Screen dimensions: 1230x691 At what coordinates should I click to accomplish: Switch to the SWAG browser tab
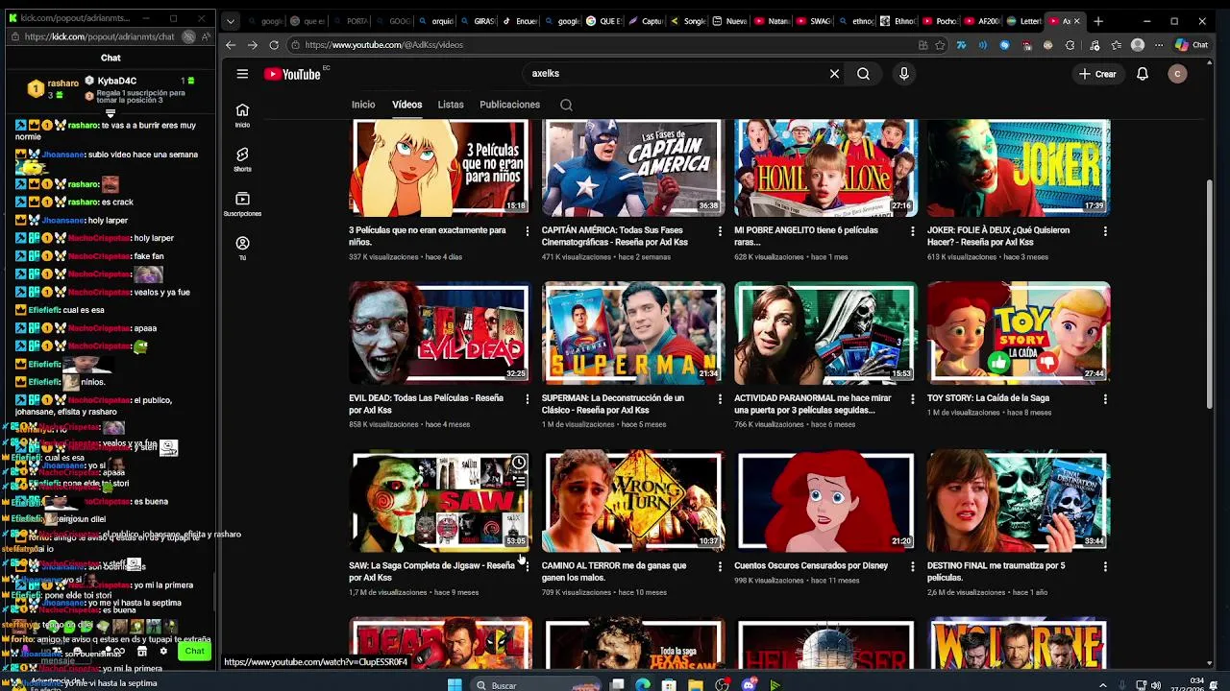(x=812, y=21)
